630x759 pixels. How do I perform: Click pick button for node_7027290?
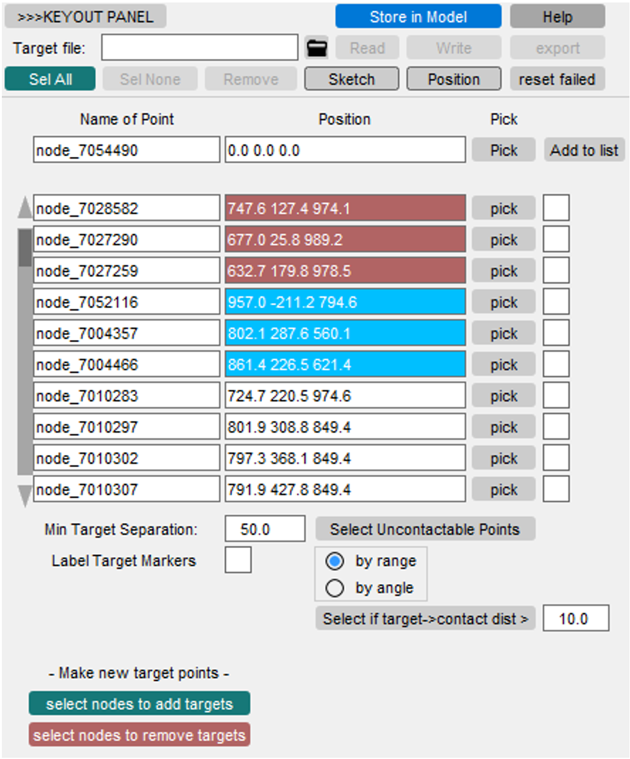click(x=504, y=239)
